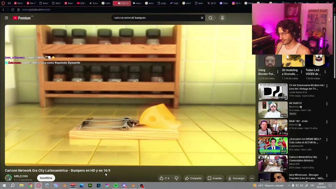The height and width of the screenshot is (189, 336).
Task: Open the MRLQ1999 channel avatar
Action: coord(8,178)
